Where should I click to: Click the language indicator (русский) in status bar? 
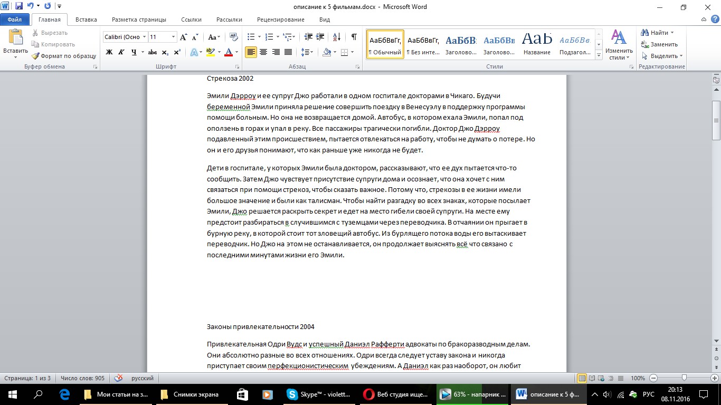142,378
